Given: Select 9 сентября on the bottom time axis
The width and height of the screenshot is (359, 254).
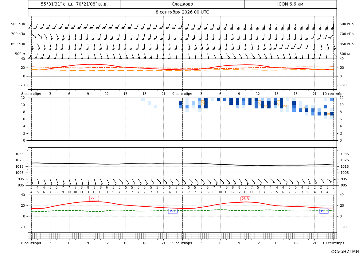Looking at the screenshot, I should click(182, 243).
